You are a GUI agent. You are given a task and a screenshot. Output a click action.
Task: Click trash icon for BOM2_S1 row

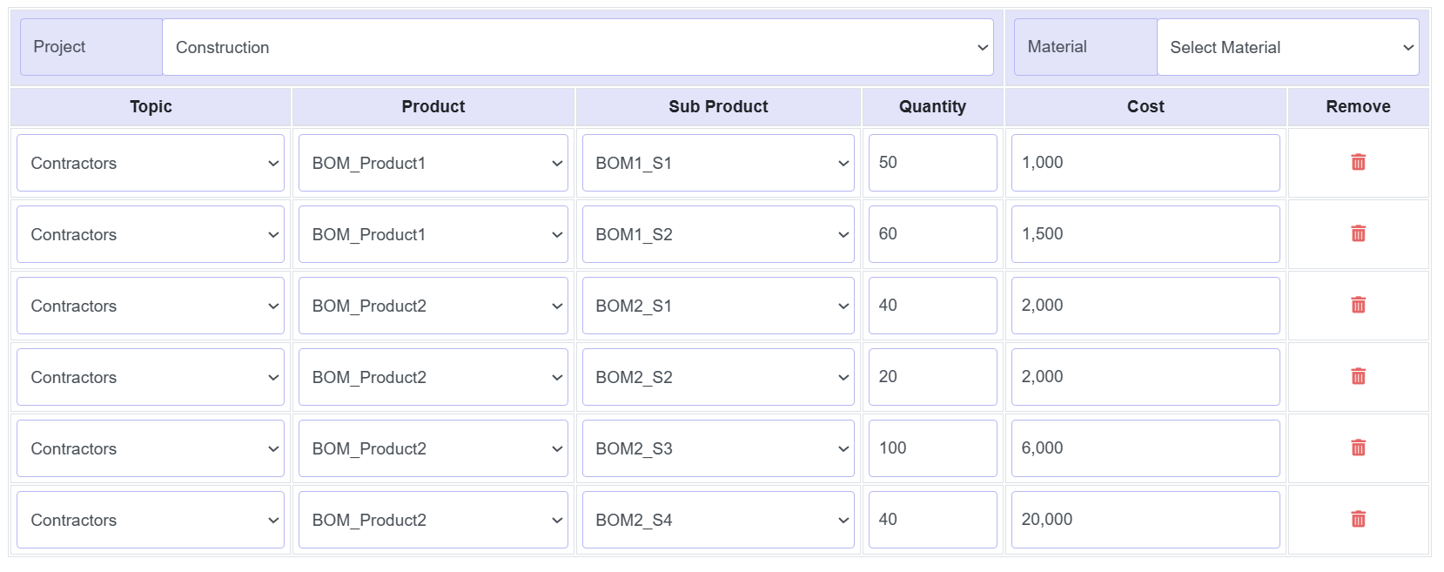point(1357,306)
